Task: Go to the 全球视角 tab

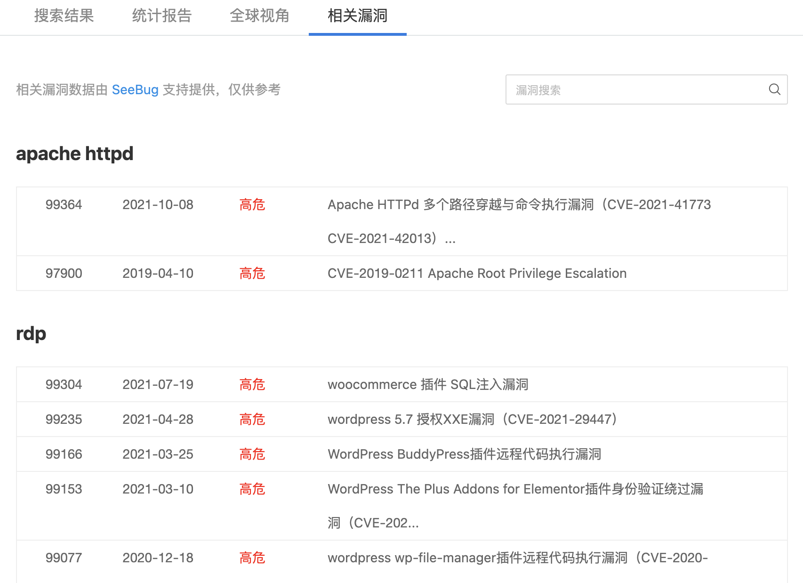Action: pyautogui.click(x=260, y=16)
